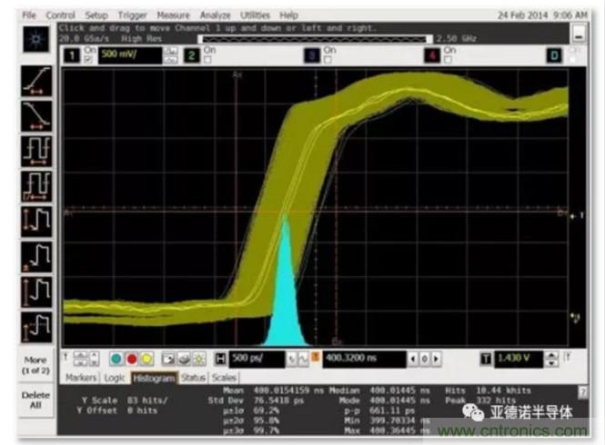Click the green run acquisition button

117,358
